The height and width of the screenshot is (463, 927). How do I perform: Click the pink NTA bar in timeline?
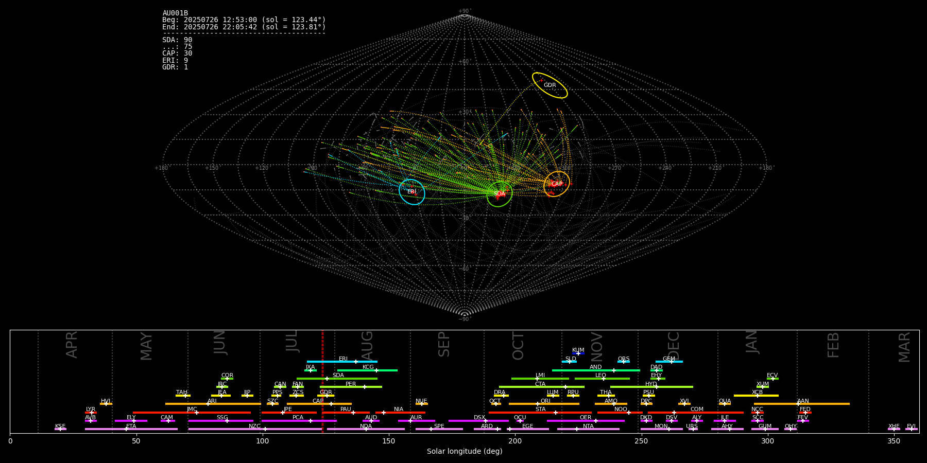[x=588, y=429]
